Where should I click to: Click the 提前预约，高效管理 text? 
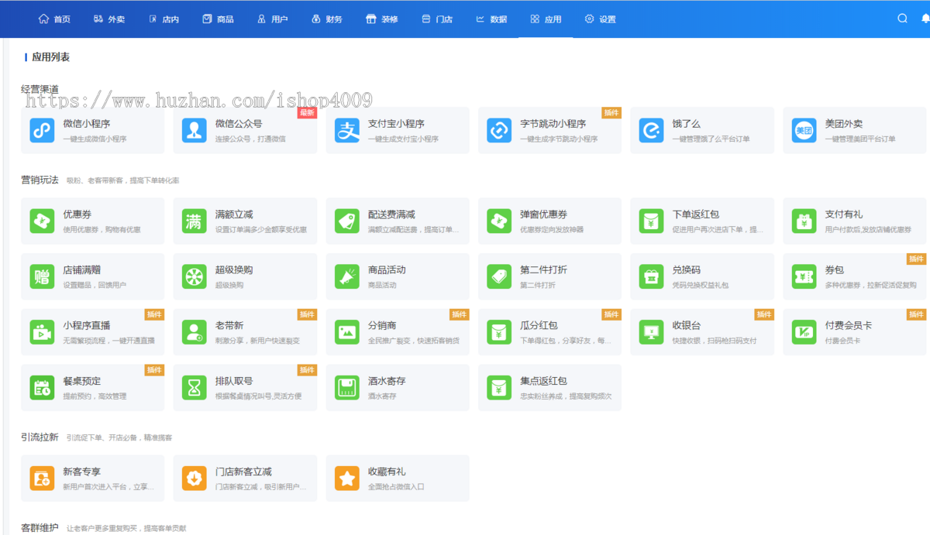pyautogui.click(x=95, y=396)
